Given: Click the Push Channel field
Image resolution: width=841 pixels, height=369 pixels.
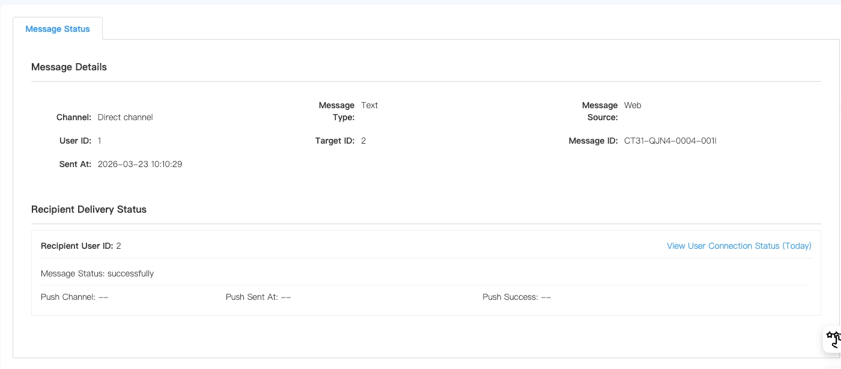Looking at the screenshot, I should (74, 297).
